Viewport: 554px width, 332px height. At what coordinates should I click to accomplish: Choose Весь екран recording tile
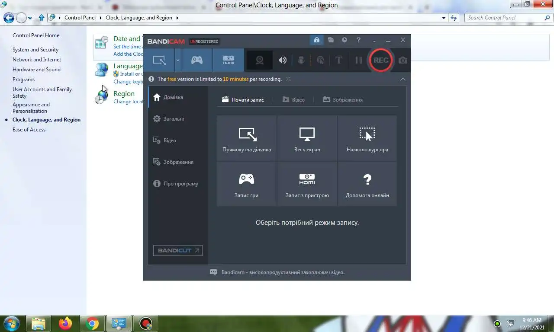pos(307,138)
